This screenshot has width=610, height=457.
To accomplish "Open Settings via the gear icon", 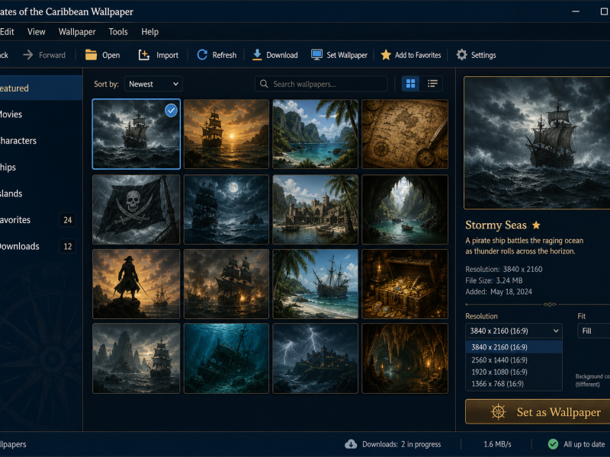I will [x=461, y=55].
